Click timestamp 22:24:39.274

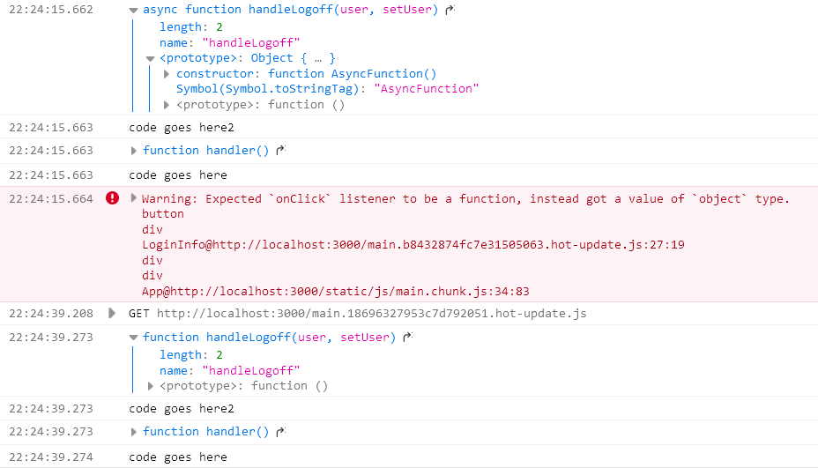pos(51,457)
